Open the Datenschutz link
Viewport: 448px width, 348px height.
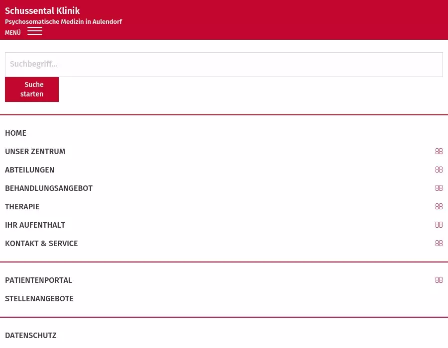31,336
